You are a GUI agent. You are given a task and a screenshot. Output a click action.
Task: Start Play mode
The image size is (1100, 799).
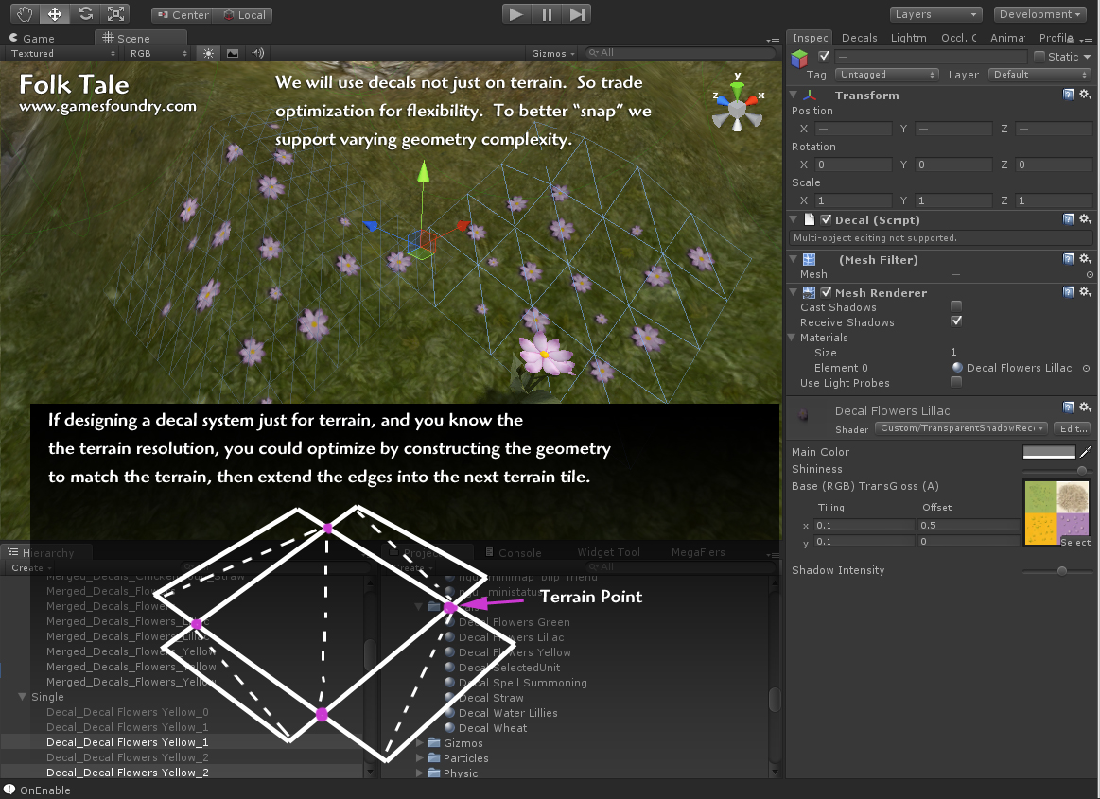516,14
